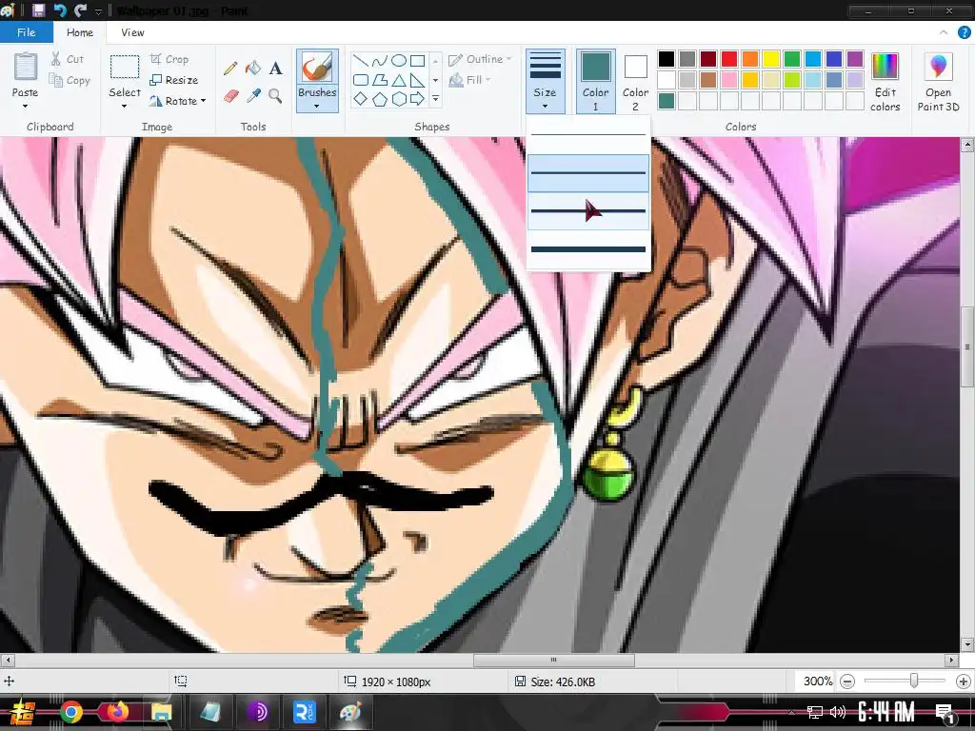The height and width of the screenshot is (731, 975).
Task: Open the File menu
Action: 26,32
